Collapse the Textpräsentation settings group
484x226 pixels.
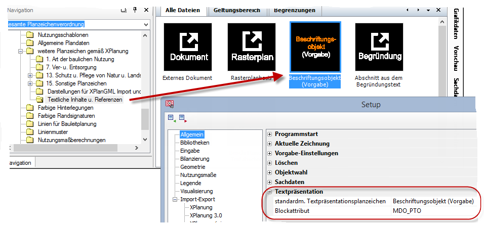(x=269, y=192)
